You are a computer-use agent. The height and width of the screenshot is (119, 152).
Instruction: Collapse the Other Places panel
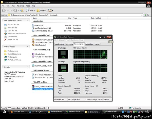point(27,47)
